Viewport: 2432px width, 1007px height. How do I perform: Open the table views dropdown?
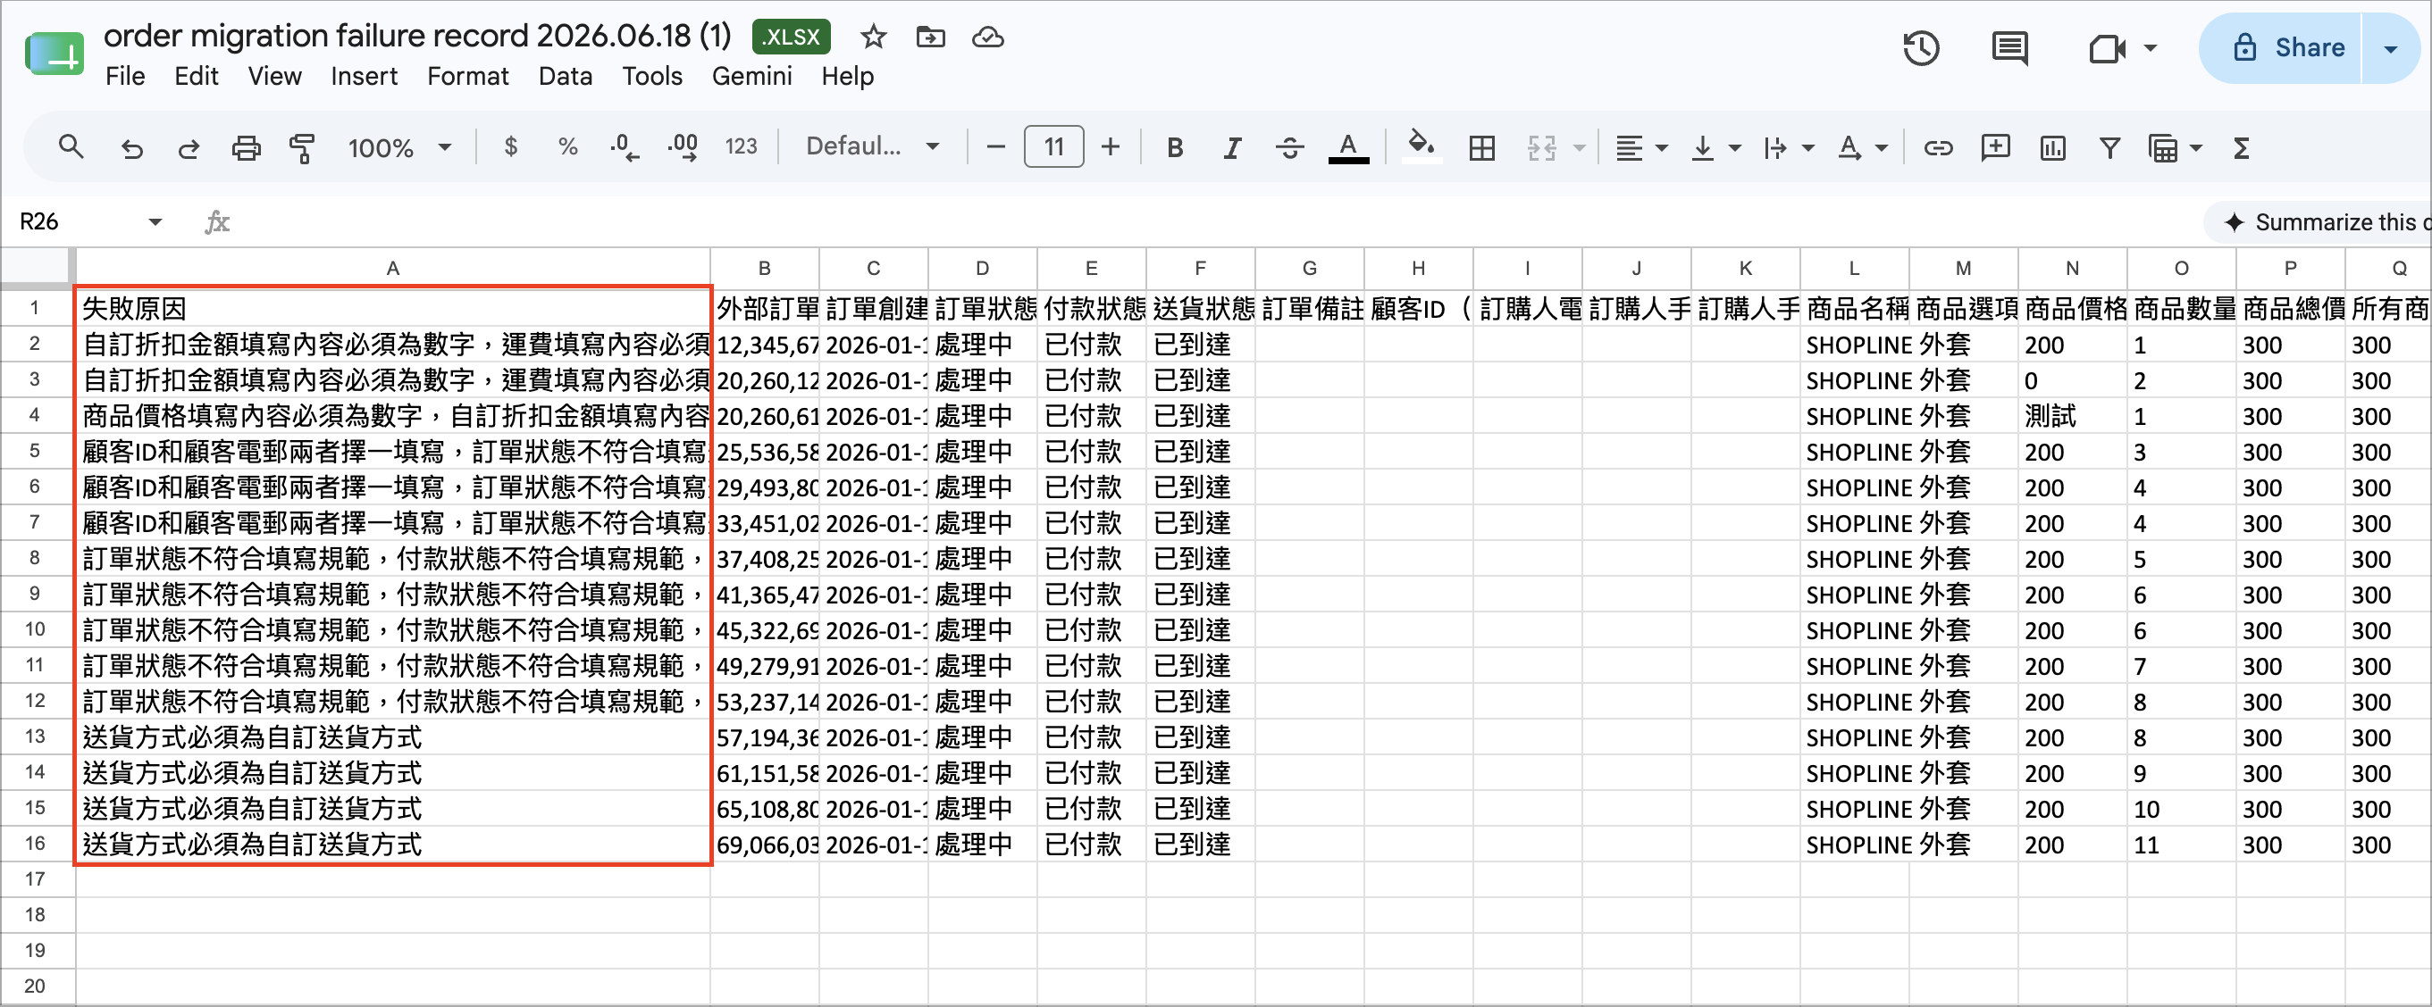click(2175, 148)
